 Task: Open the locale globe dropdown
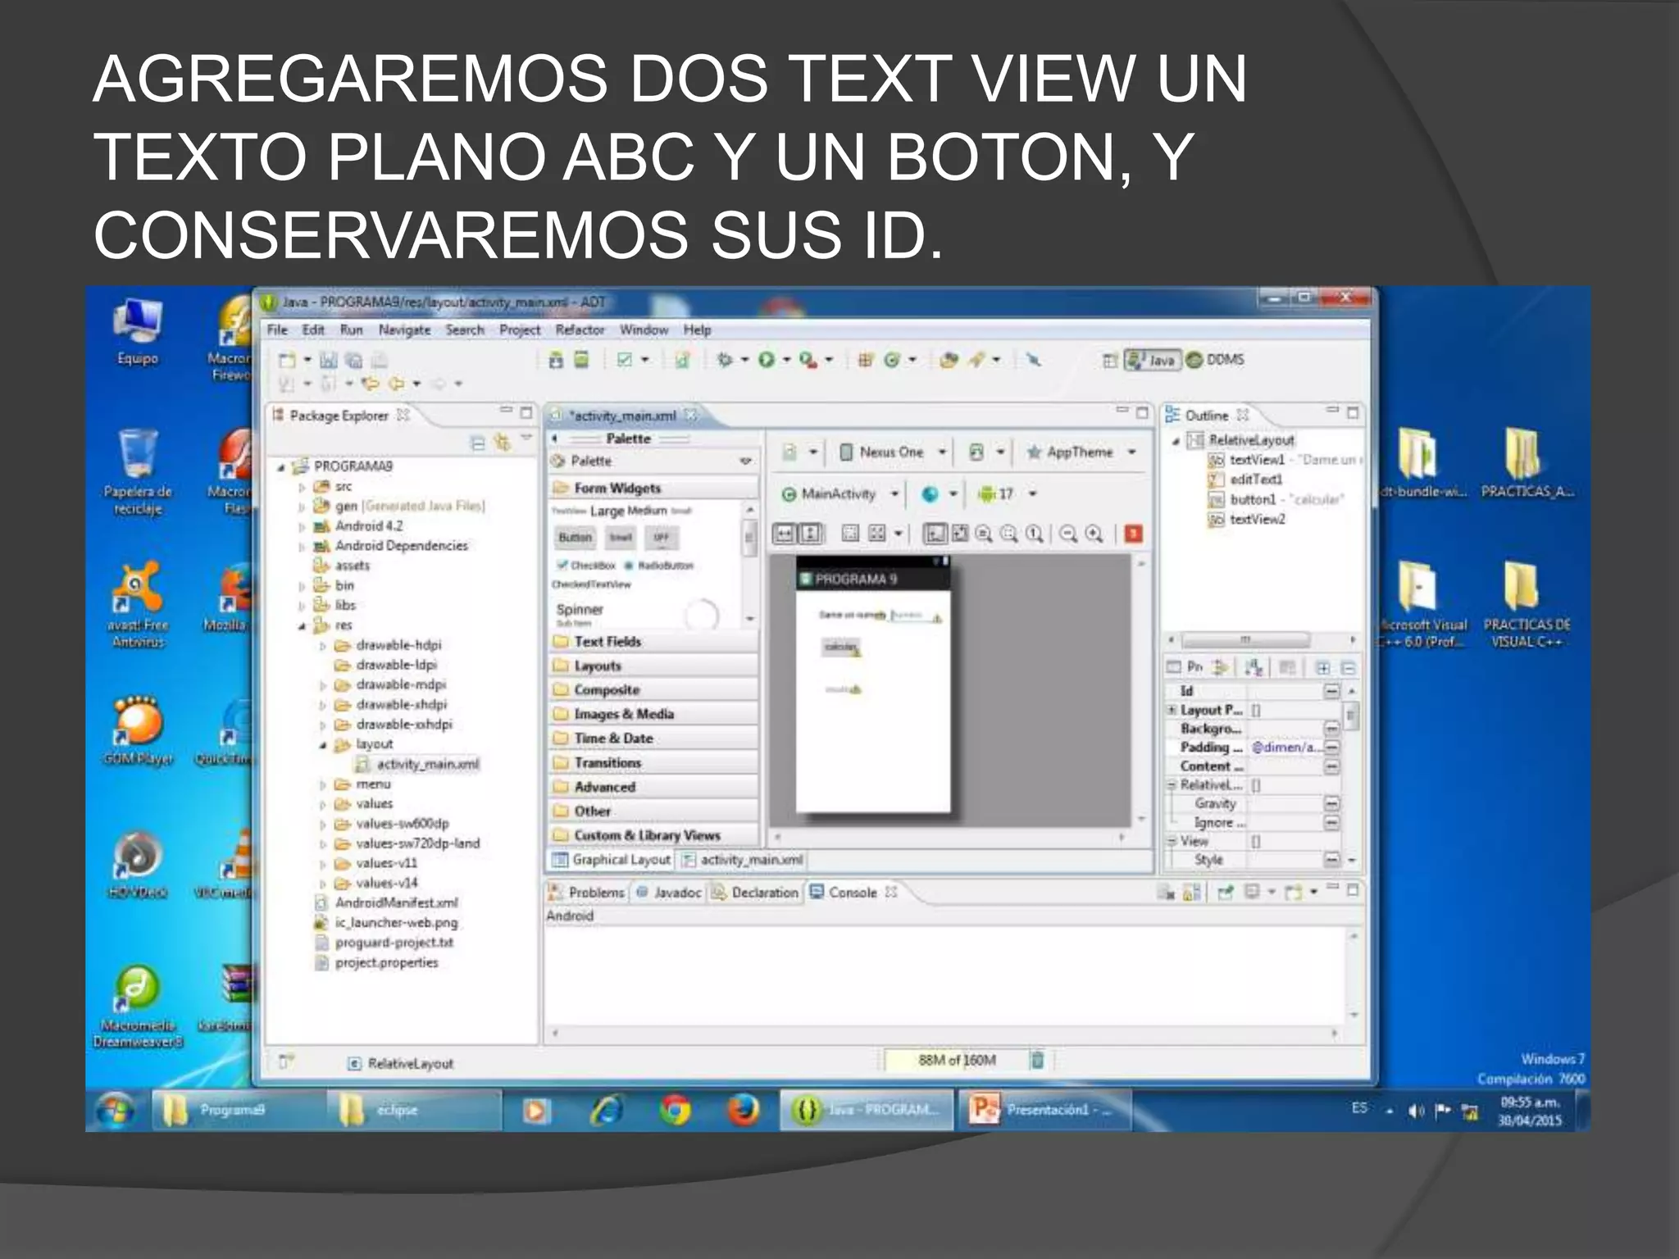pos(939,494)
